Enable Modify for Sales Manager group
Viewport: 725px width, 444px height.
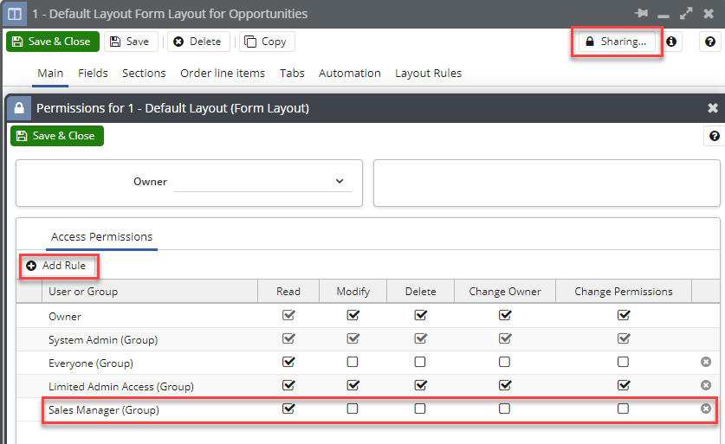[x=353, y=409]
